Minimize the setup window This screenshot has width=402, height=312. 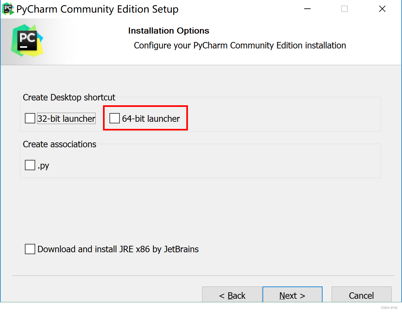[307, 9]
